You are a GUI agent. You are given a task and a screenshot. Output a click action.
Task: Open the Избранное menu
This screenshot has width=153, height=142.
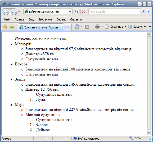[x=45, y=19]
